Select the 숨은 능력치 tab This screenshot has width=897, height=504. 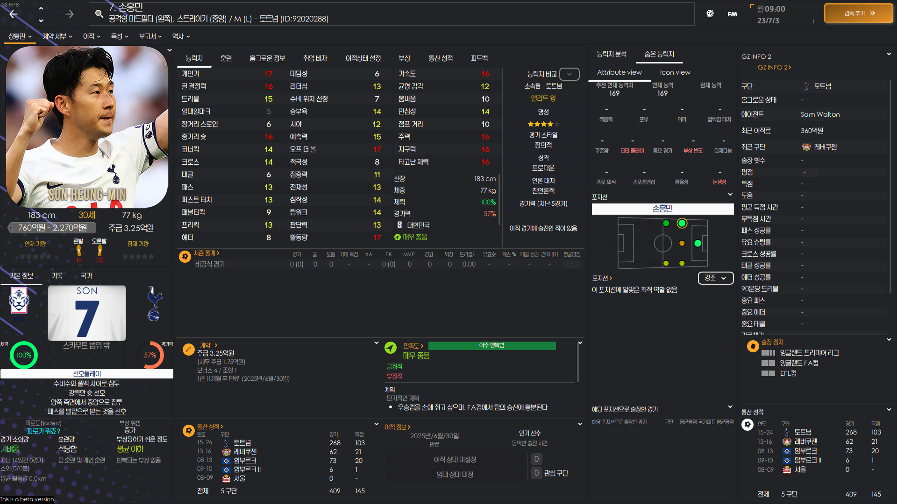pos(659,54)
